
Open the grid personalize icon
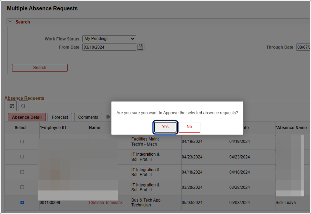click(x=12, y=106)
